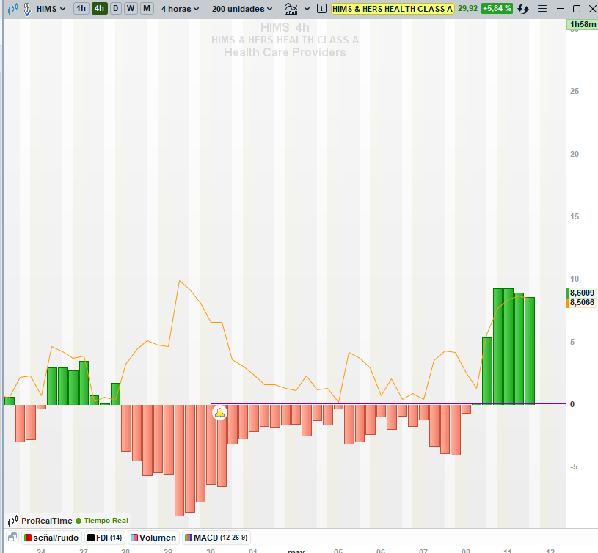Image resolution: width=598 pixels, height=553 pixels.
Task: Select the señal/ruido indicator button
Action: click(x=51, y=538)
